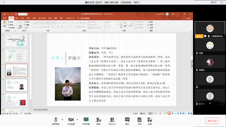
Task: Open the 文件 menu in PowerPoint
Action: tap(5, 18)
